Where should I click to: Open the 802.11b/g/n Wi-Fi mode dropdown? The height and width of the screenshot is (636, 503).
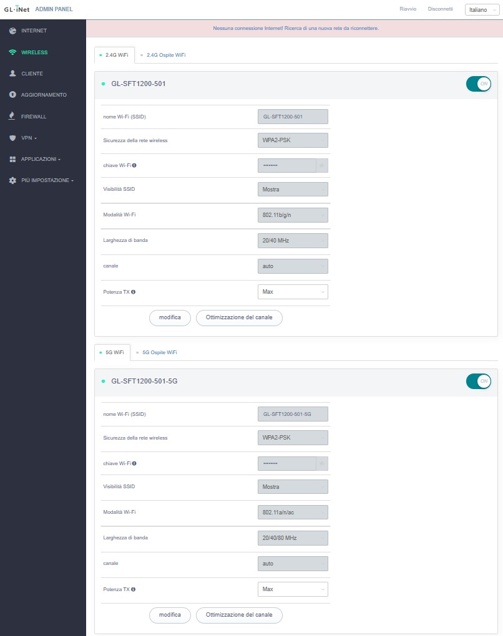293,215
